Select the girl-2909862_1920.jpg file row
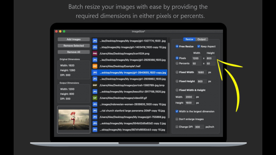Image resolution: width=276 pixels, height=155 pixels. (129, 79)
